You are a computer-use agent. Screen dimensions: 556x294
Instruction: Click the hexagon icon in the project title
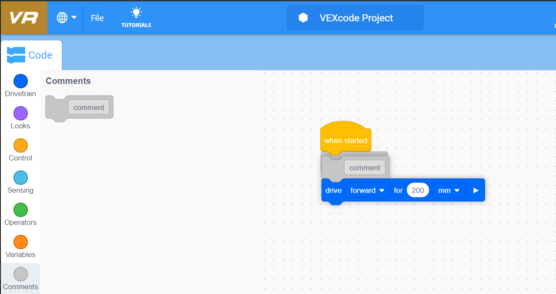point(303,18)
